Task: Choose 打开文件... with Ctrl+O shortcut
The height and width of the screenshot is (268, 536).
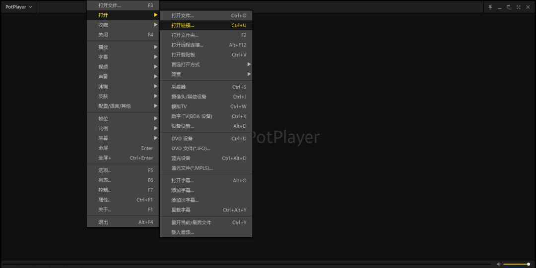Action: click(206, 16)
